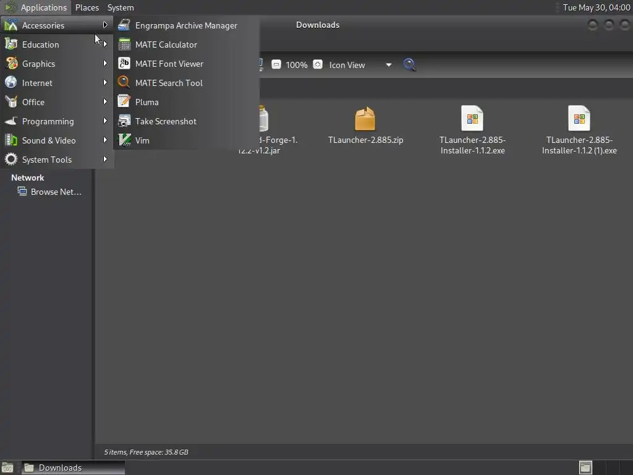
Task: Open Vim from the Accessories submenu
Action: click(186, 140)
